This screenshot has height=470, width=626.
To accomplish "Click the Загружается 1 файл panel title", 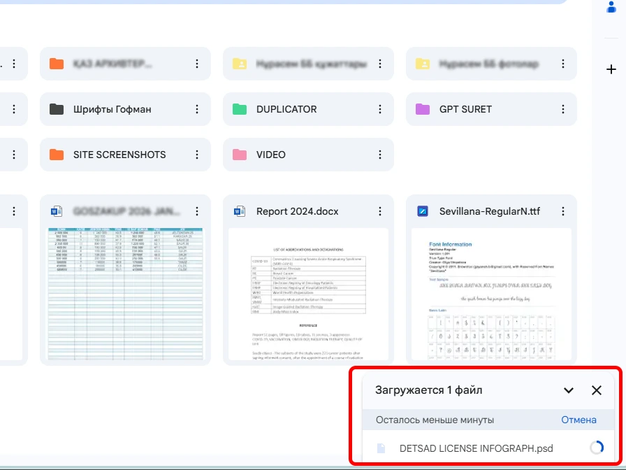I will pos(429,390).
